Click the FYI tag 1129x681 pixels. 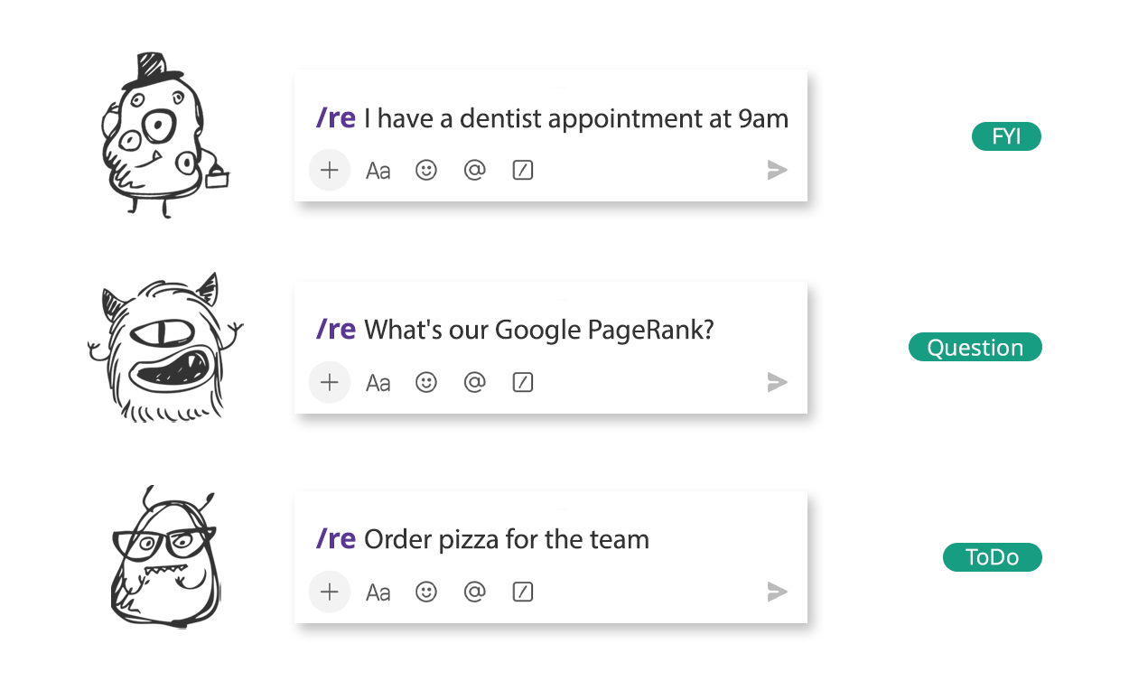pos(1006,136)
